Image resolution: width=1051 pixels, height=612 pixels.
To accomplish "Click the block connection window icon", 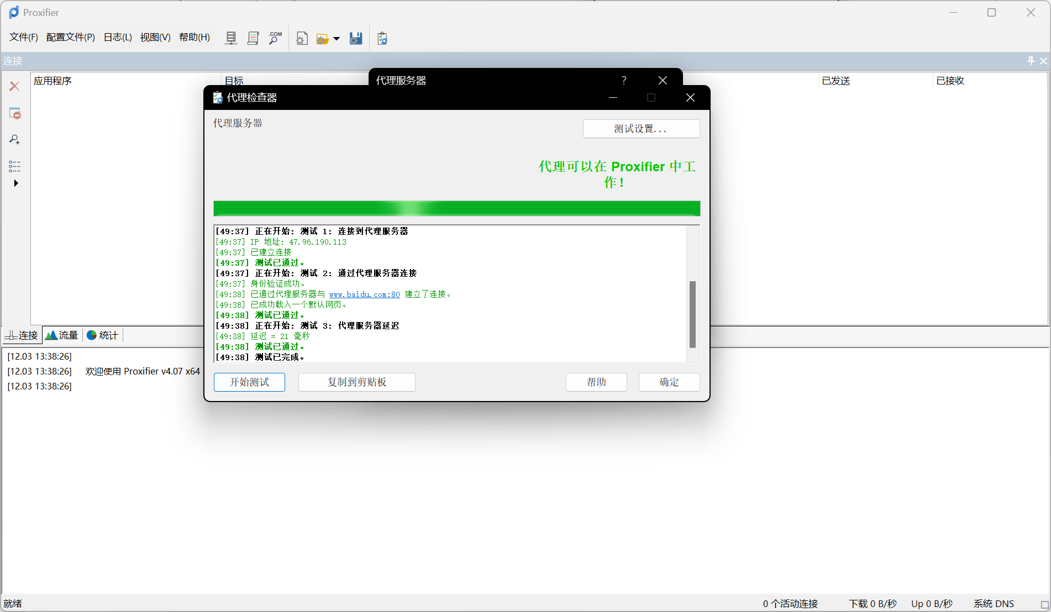I will coord(15,113).
